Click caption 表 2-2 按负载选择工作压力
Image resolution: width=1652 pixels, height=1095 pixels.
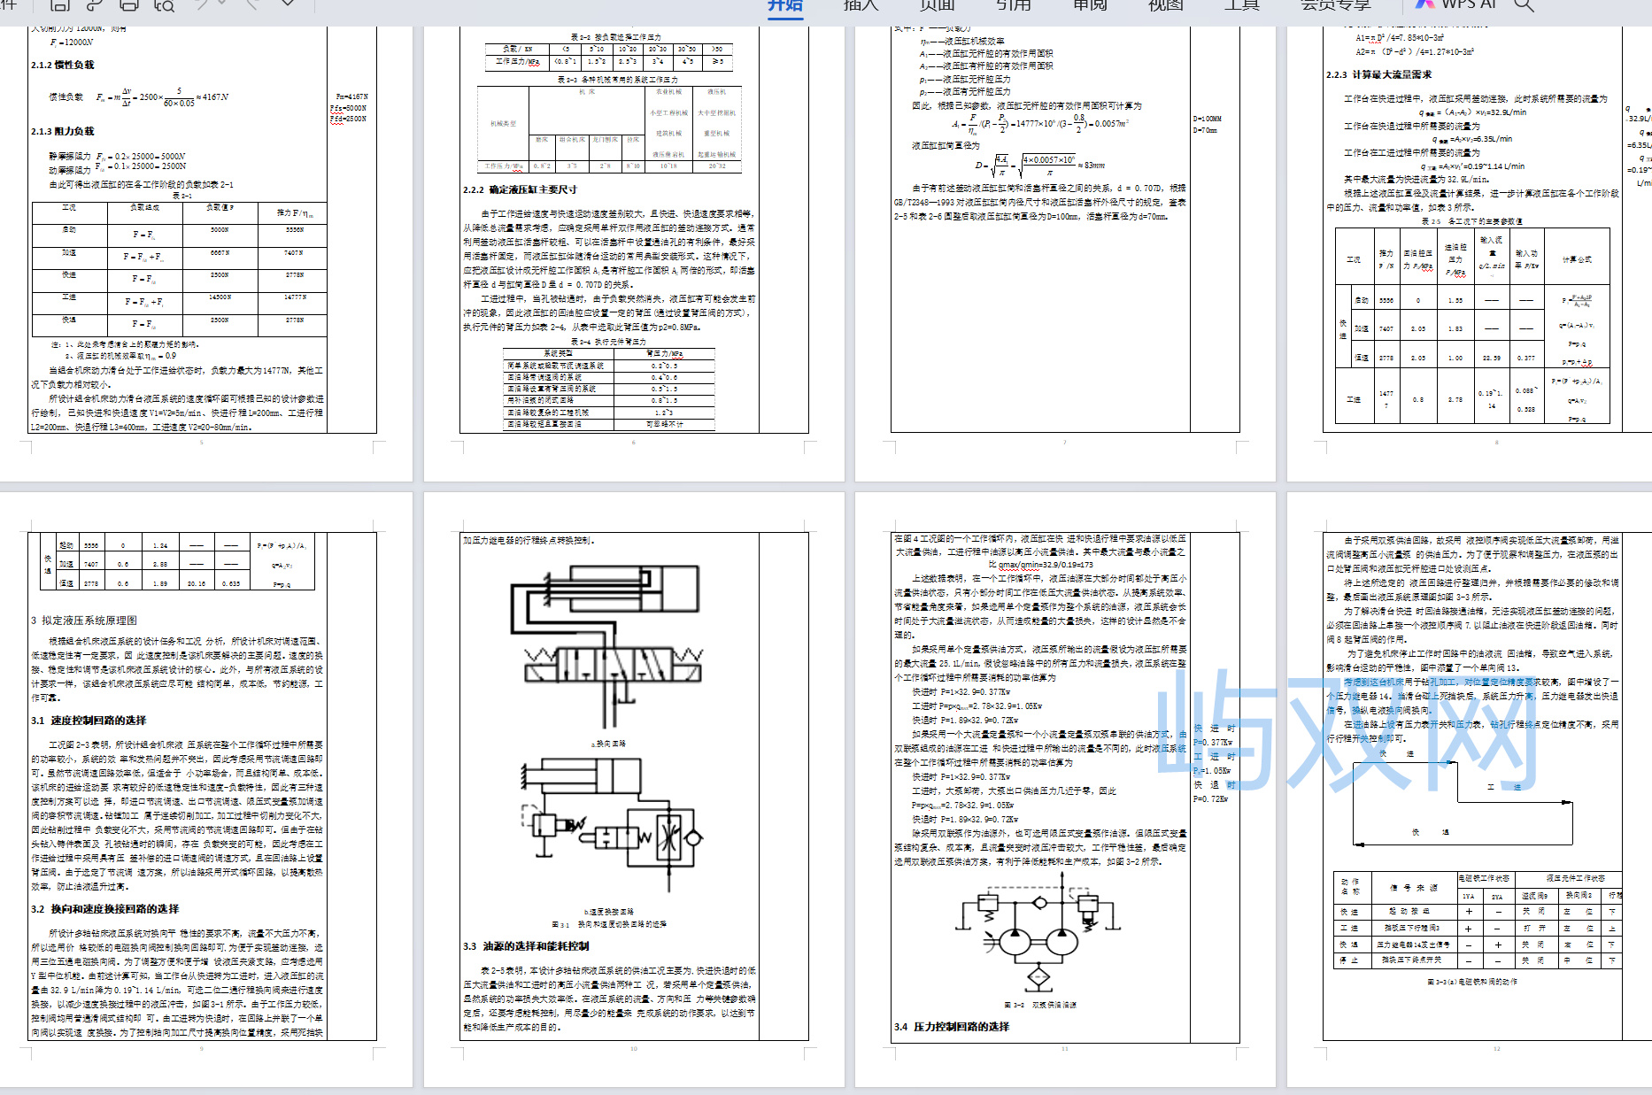tap(615, 37)
